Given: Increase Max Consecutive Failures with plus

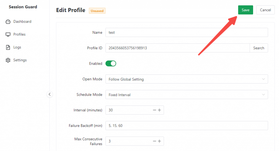Looking at the screenshot, I should click(159, 141).
